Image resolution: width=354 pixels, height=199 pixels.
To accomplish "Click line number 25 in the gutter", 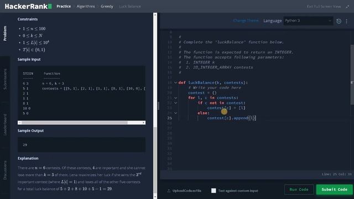I will click(x=170, y=118).
